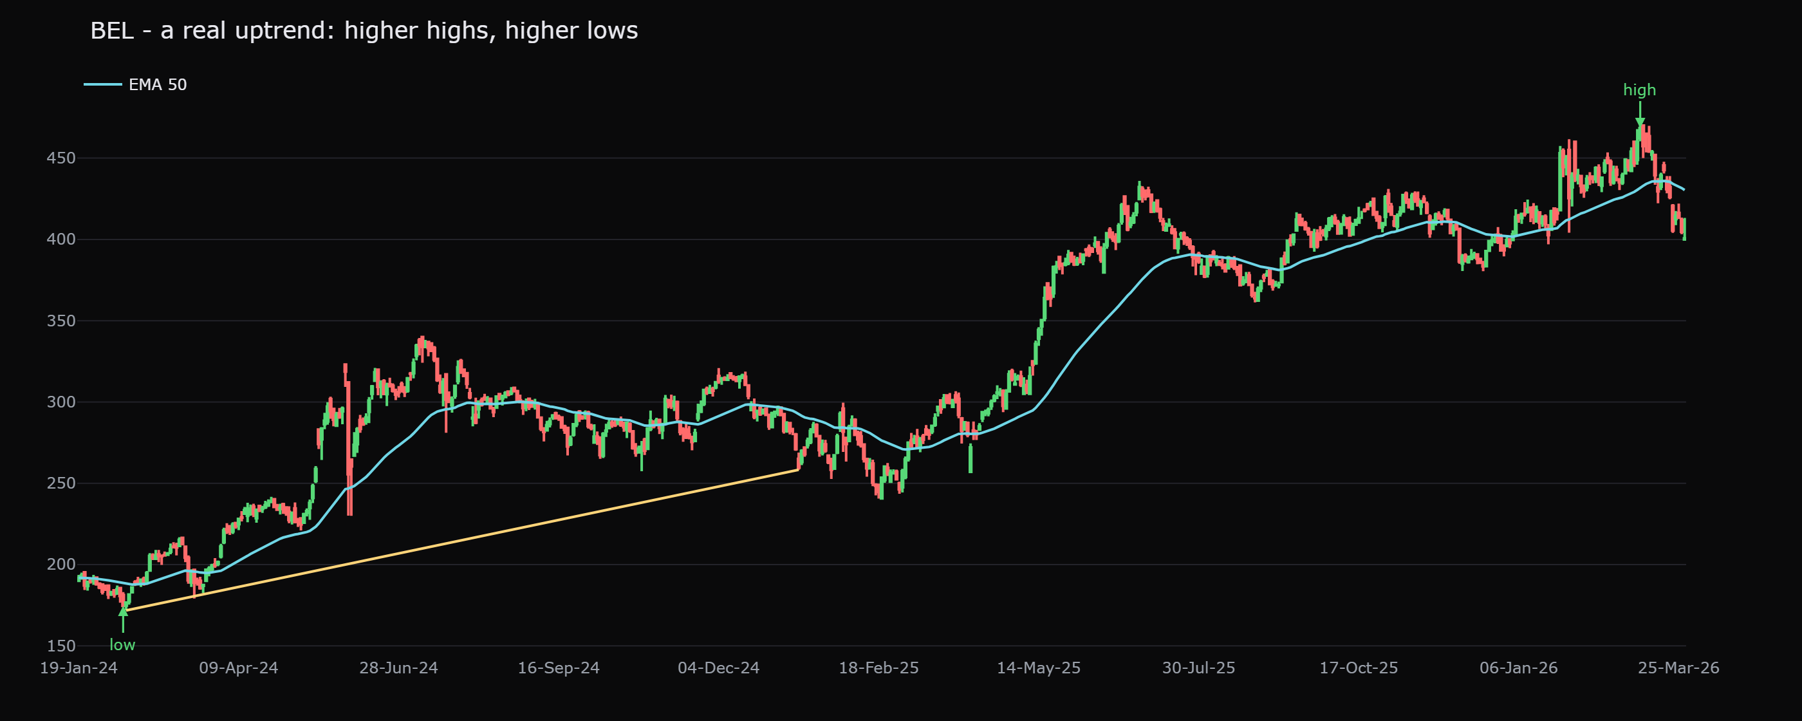1802x721 pixels.
Task: Click the 350 y-axis label
Action: [61, 321]
